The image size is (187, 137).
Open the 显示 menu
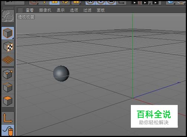61,10
